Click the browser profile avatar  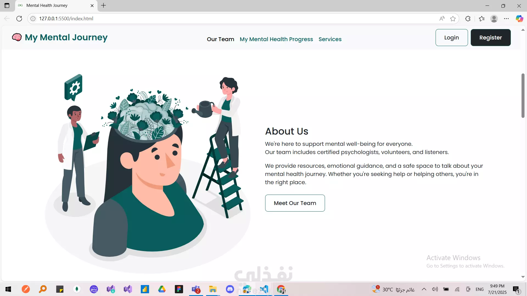tap(494, 19)
